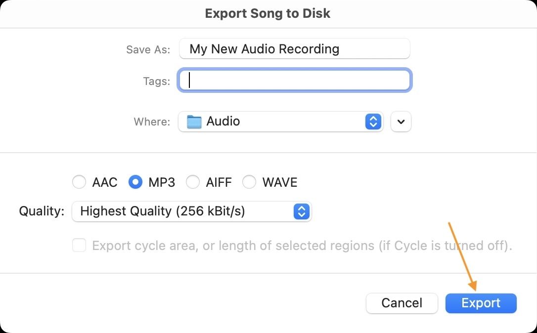Viewport: 537px width, 333px height.
Task: Focus the Tags text field
Action: coord(294,81)
